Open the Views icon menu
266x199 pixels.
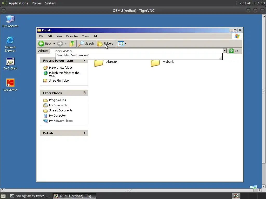[121, 44]
